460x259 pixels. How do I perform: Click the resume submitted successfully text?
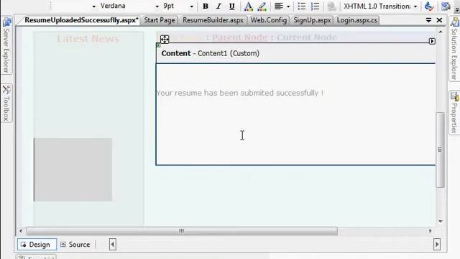[239, 93]
